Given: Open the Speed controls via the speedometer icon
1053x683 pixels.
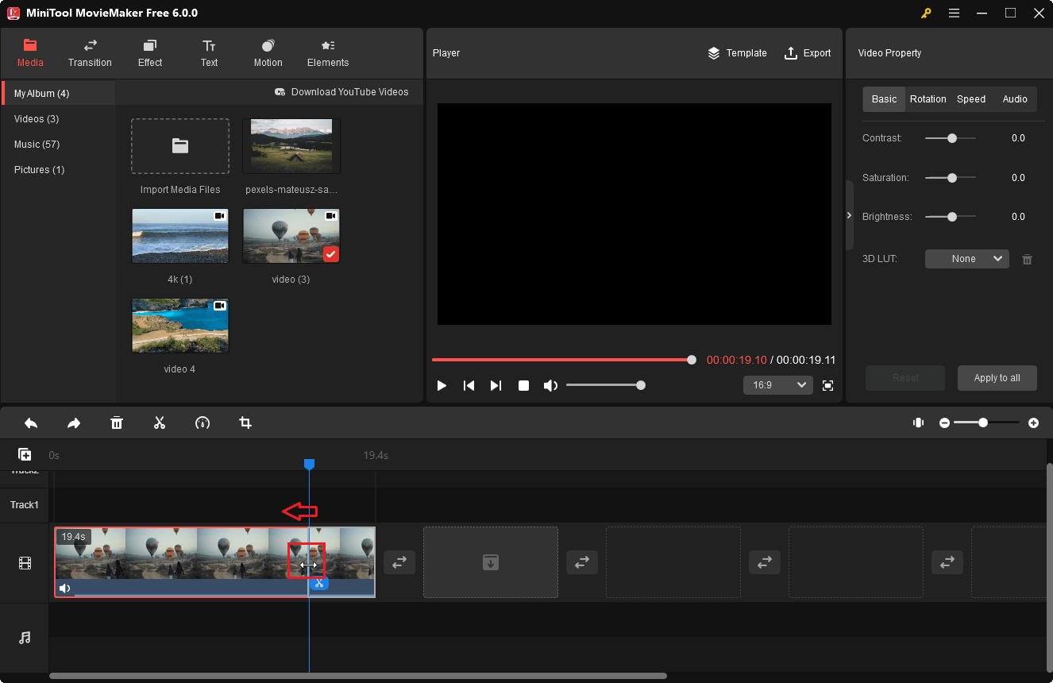Looking at the screenshot, I should tap(202, 423).
